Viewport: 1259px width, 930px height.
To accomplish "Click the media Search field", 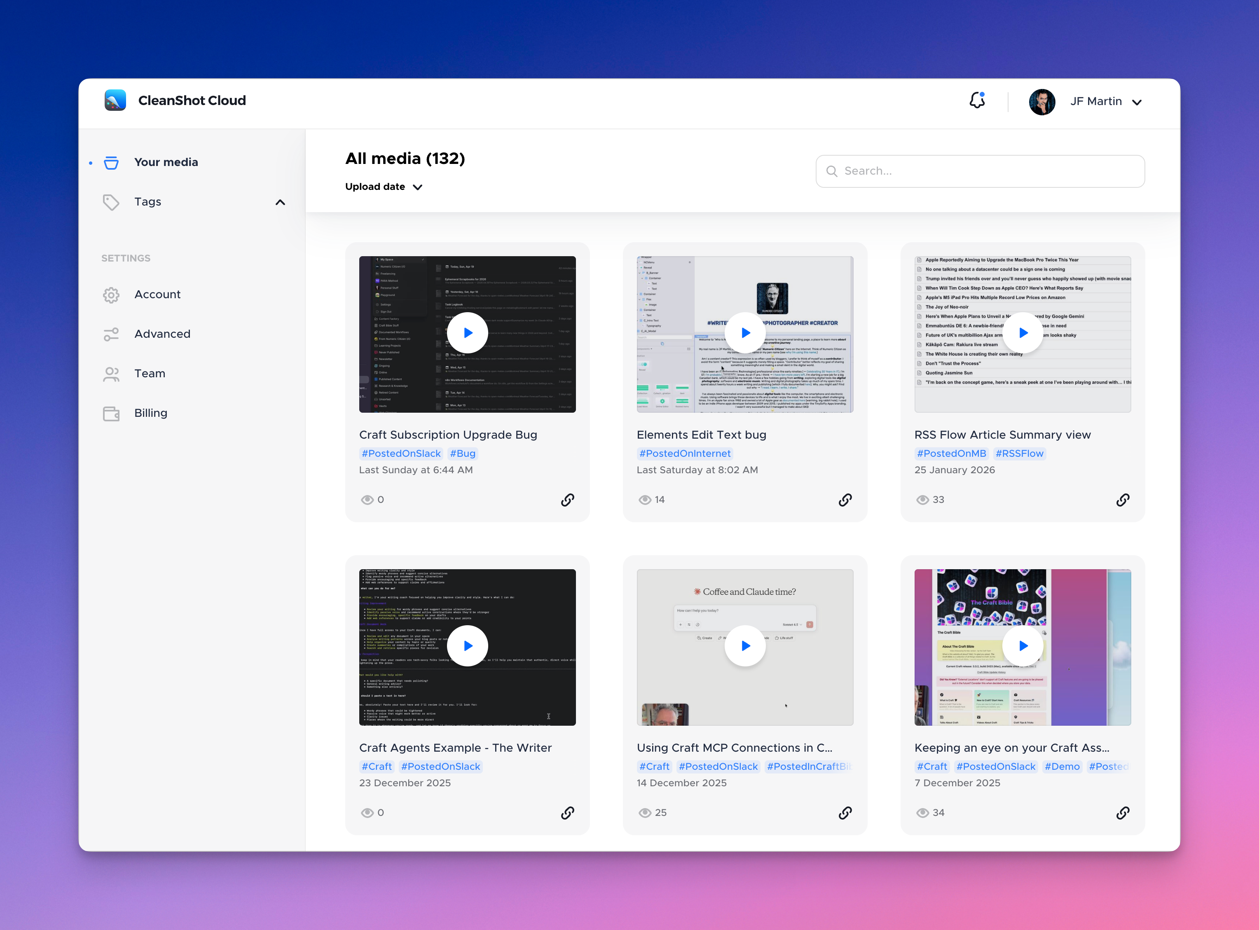I will (980, 171).
